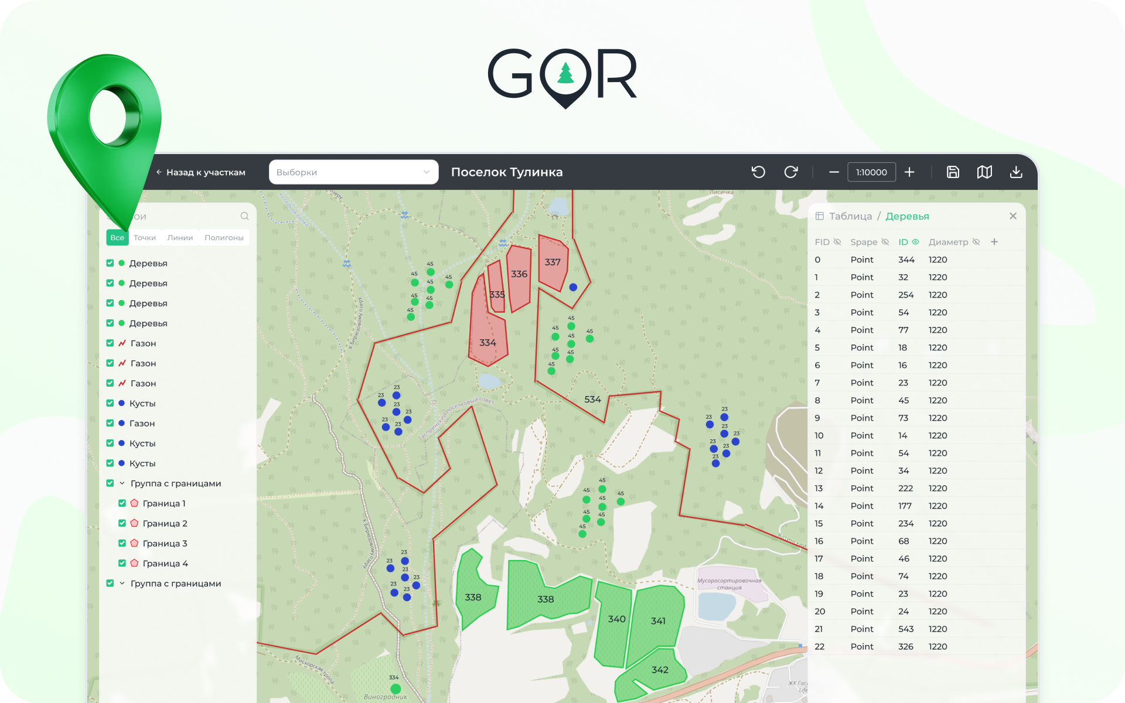The width and height of the screenshot is (1125, 703).
Task: Click the Граница 4 layer name
Action: click(x=165, y=563)
